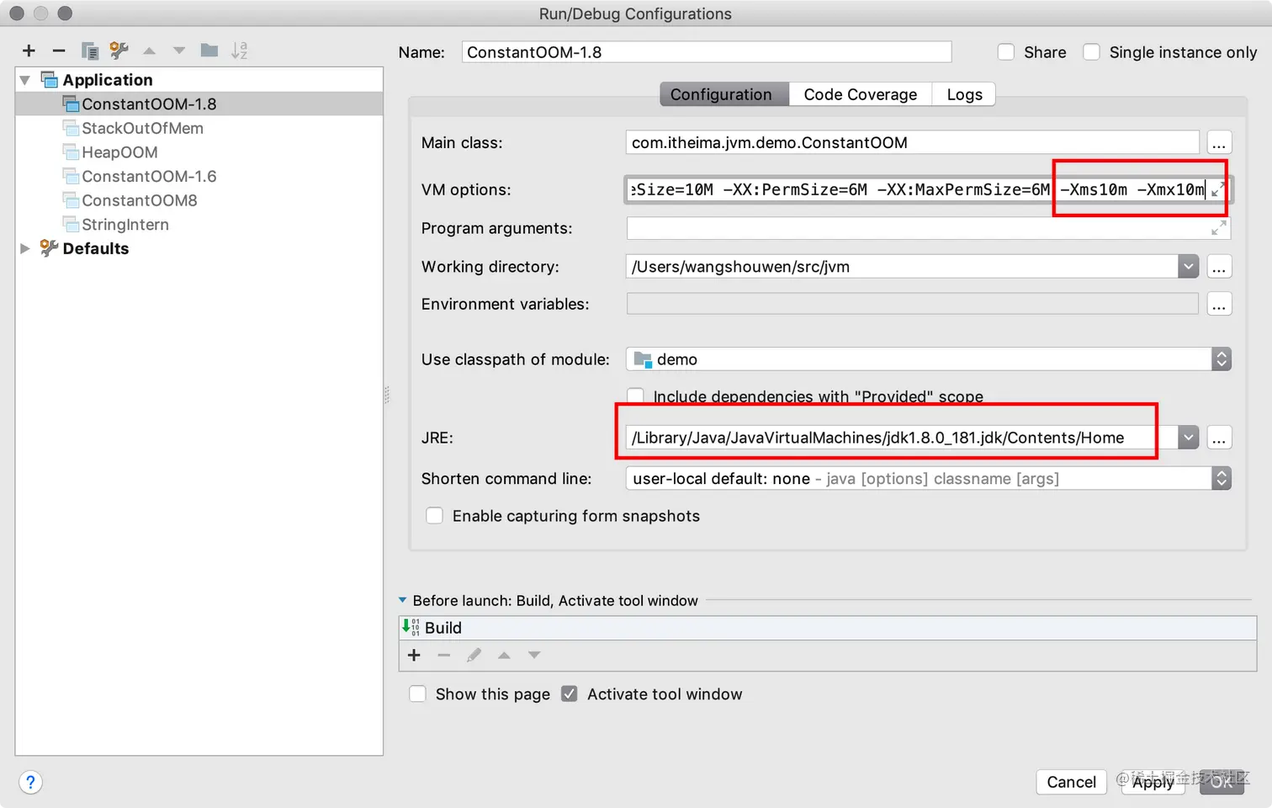
Task: Remove the before-launch Build task
Action: (444, 655)
